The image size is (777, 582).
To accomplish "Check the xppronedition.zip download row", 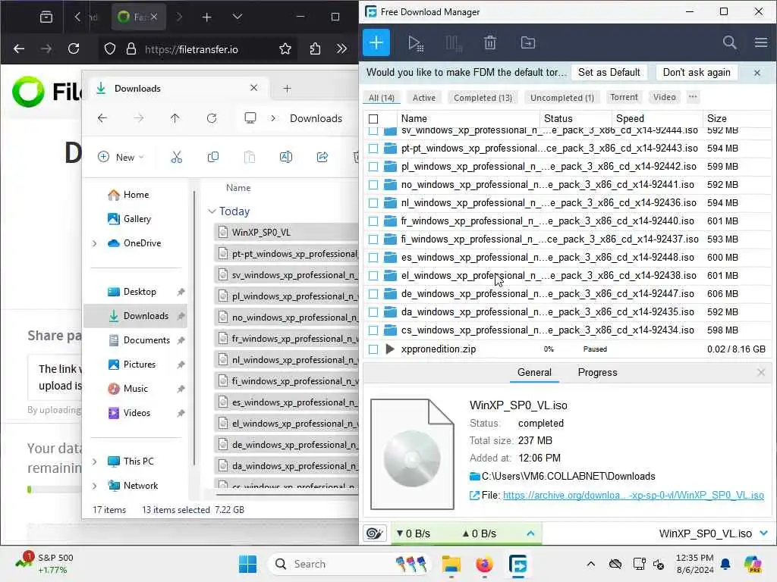I will (x=373, y=349).
